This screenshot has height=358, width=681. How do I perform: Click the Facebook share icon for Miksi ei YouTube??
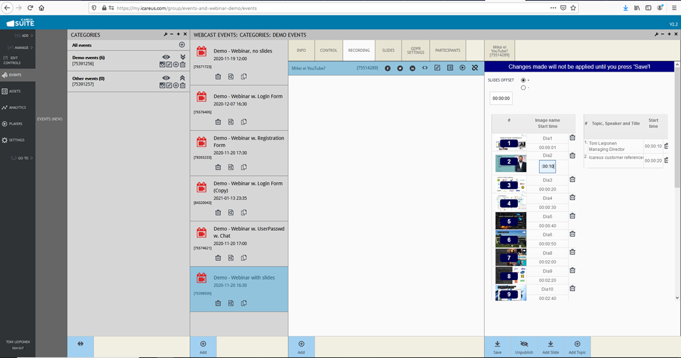point(387,68)
